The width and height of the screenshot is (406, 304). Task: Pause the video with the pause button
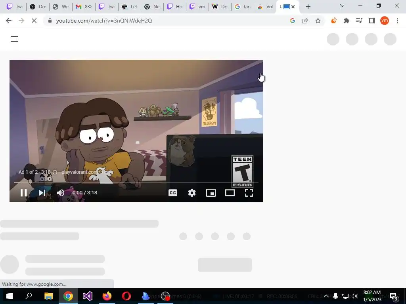tap(23, 193)
